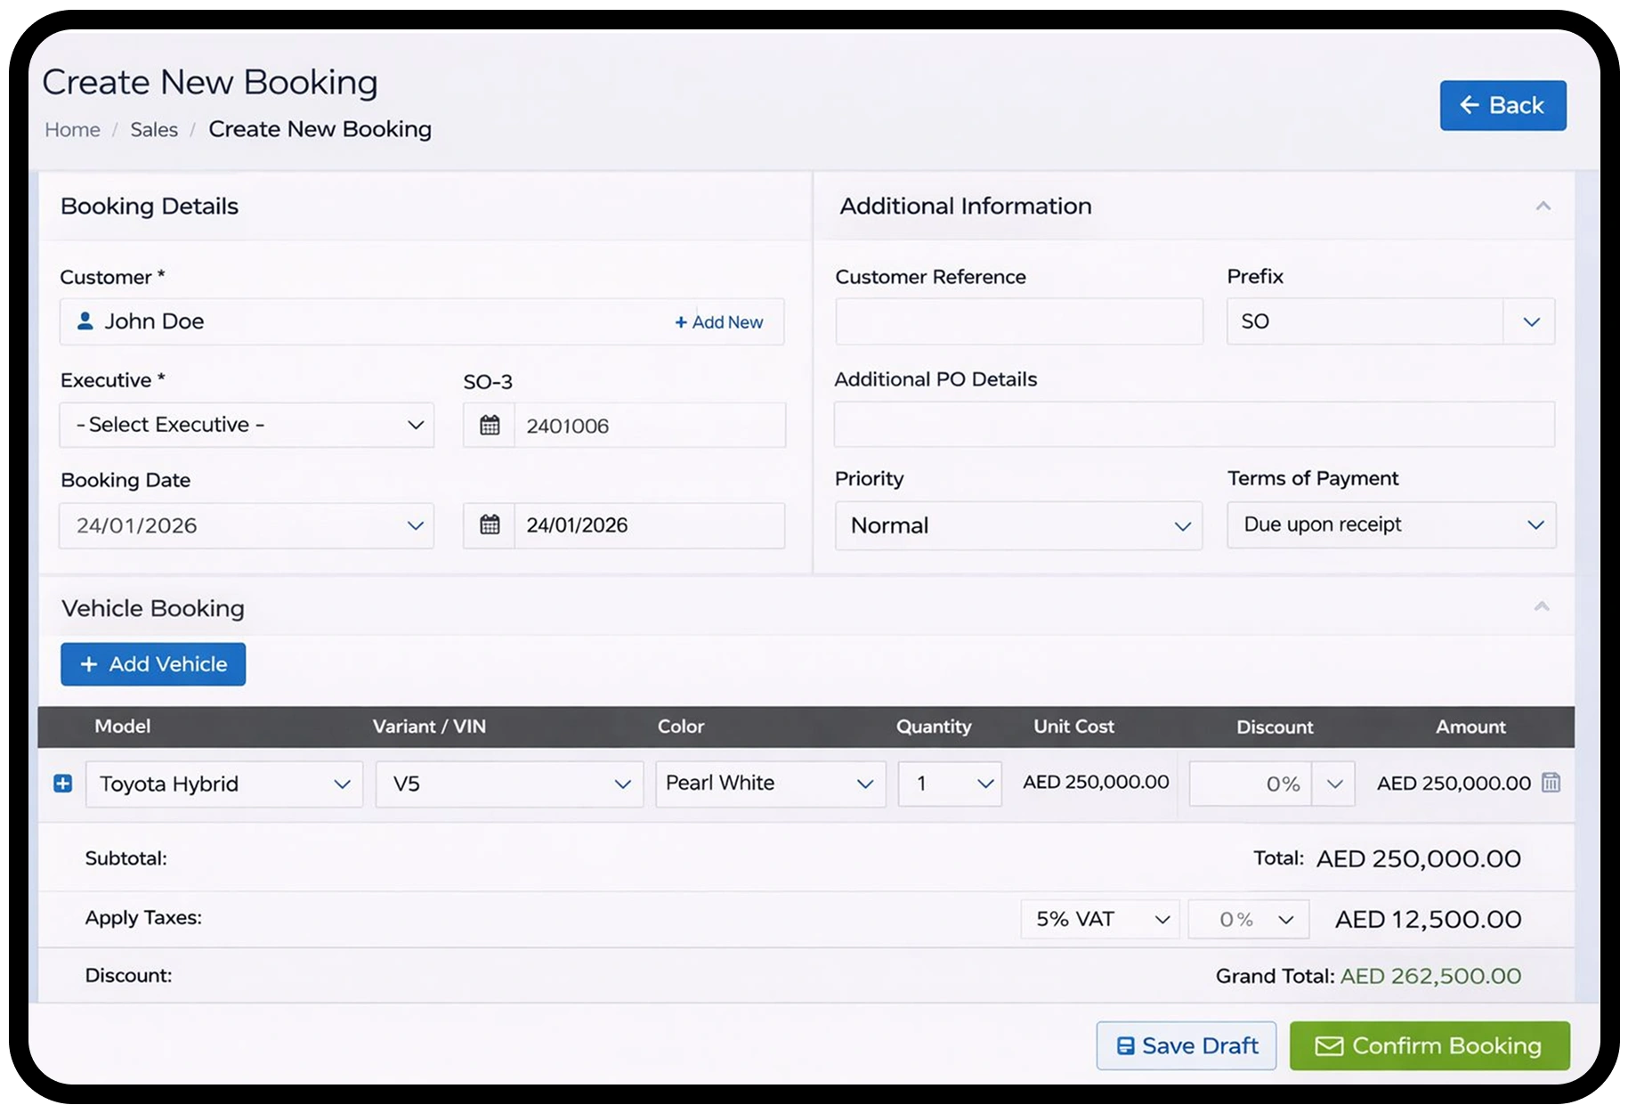Click the Create New Booking breadcrumb text
Viewport: 1628px width, 1113px height.
click(320, 129)
